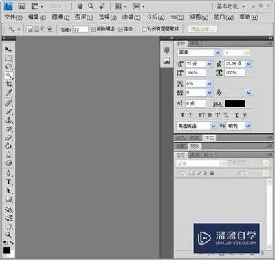The width and height of the screenshot is (275, 260).
Task: Click the vertical scale 100% field
Action: point(195,73)
